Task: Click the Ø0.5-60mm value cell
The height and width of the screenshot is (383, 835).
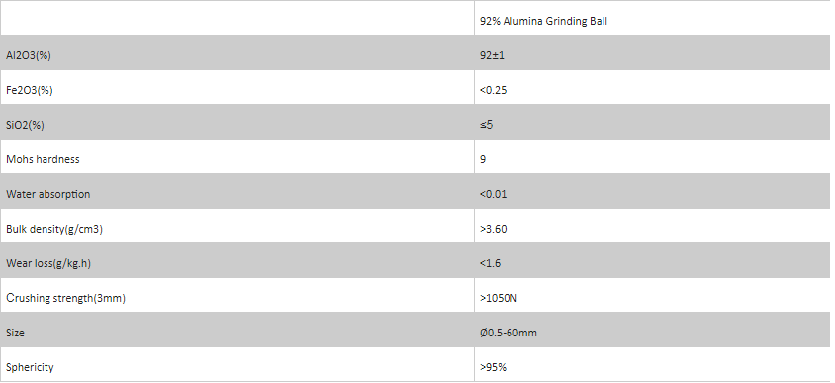Action: click(509, 333)
